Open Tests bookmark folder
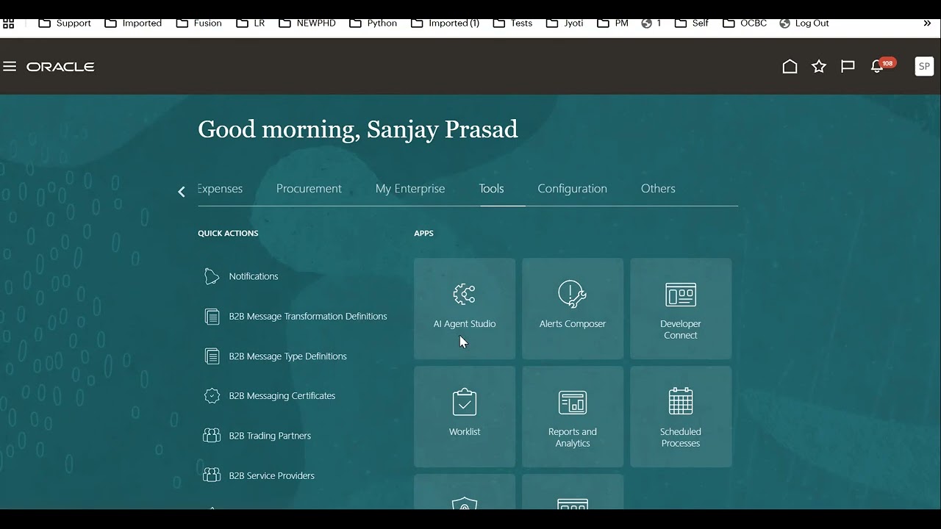 tap(512, 24)
